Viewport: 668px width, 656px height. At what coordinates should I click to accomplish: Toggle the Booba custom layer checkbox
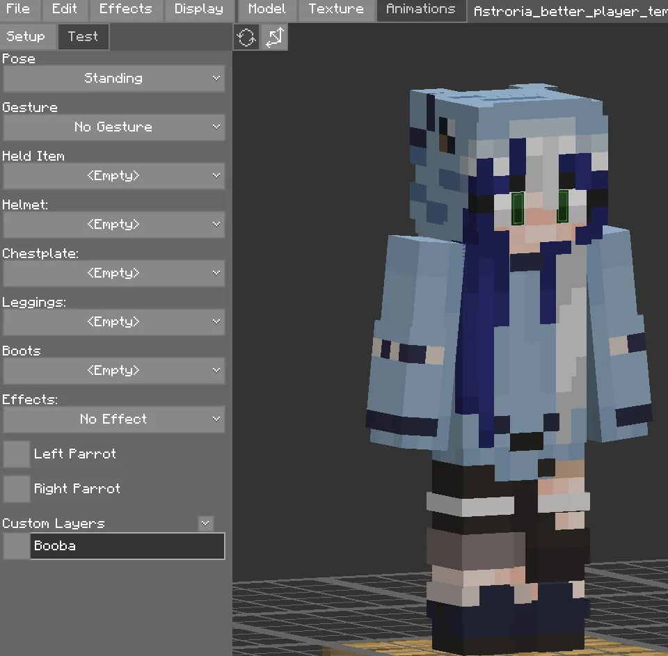17,546
